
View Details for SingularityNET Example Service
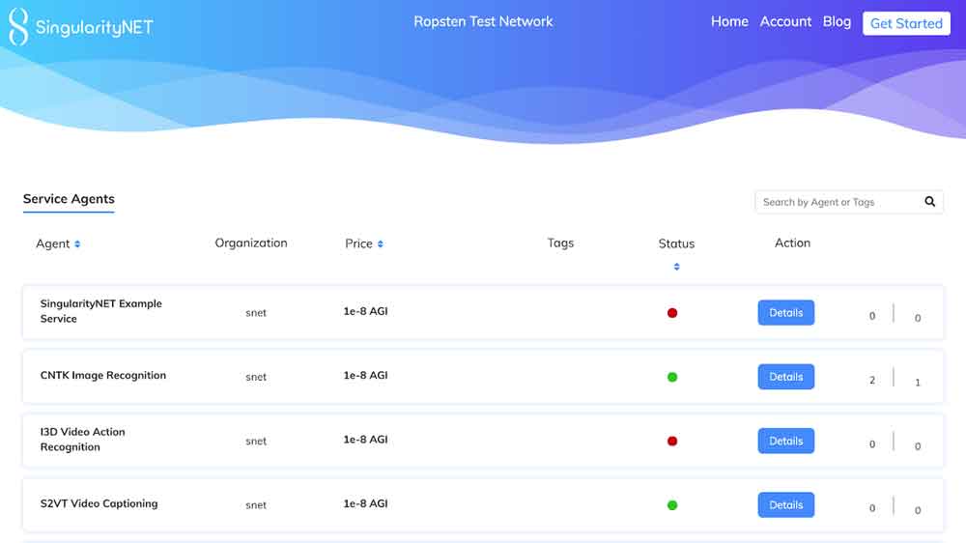pyautogui.click(x=785, y=313)
